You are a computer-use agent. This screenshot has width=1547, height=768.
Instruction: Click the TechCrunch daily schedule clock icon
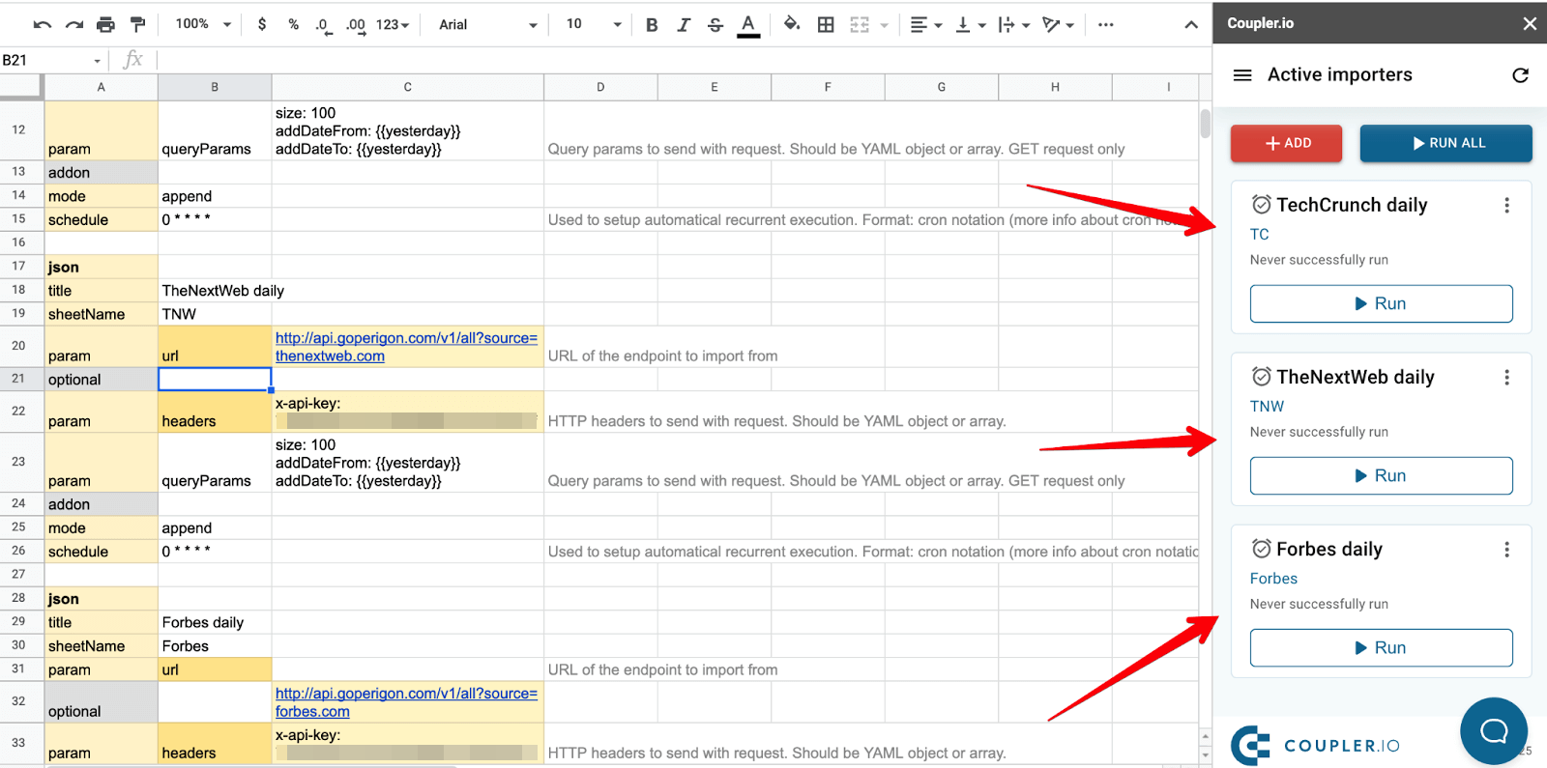(1261, 204)
